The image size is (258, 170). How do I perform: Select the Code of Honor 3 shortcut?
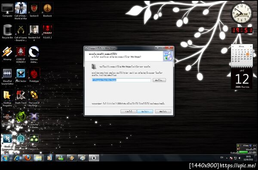tap(21, 55)
